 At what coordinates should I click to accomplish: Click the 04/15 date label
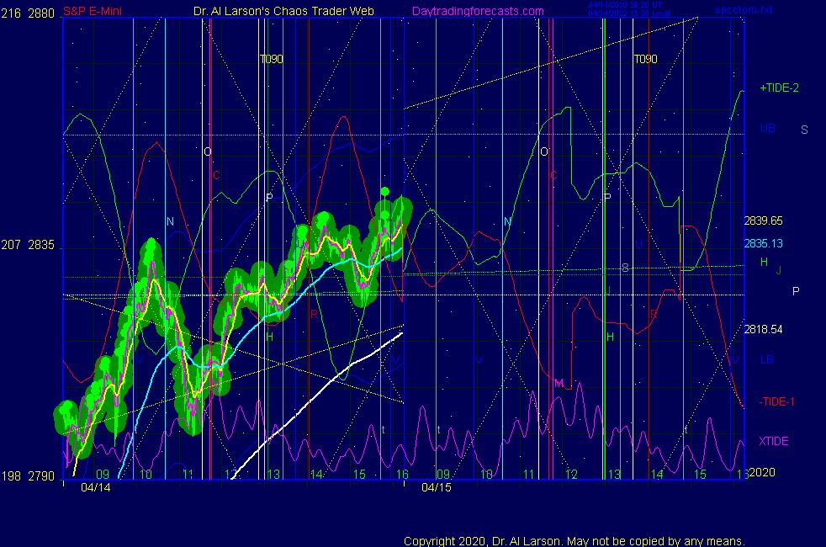pyautogui.click(x=437, y=487)
